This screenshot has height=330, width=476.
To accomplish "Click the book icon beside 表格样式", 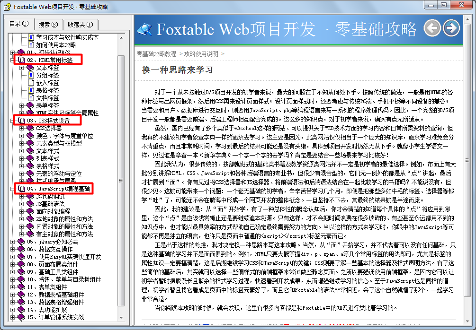I will pyautogui.click(x=30, y=166).
